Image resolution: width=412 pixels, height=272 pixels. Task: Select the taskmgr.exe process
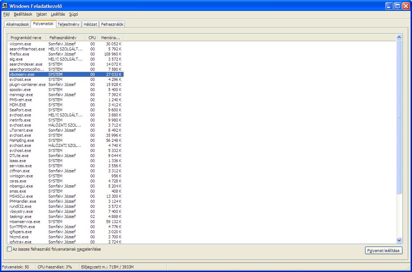pyautogui.click(x=66, y=217)
